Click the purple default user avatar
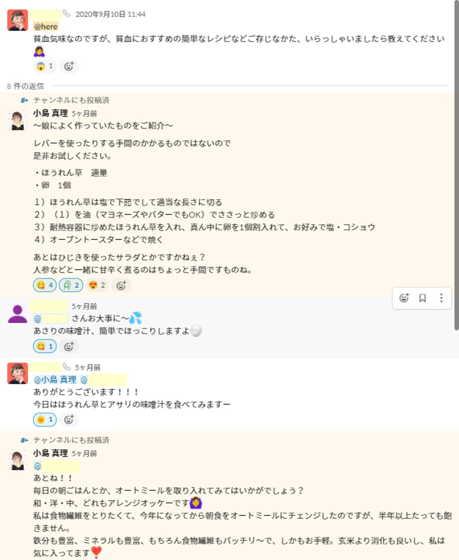459x560 pixels. click(18, 314)
